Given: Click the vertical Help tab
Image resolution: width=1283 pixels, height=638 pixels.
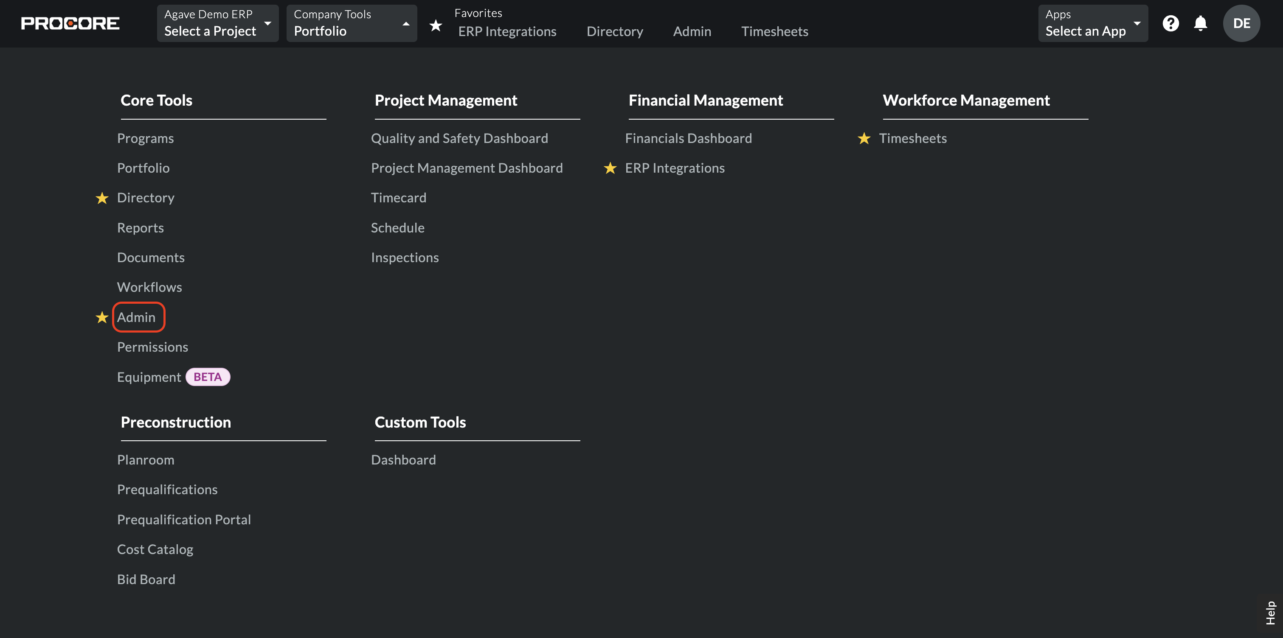Looking at the screenshot, I should tap(1271, 613).
